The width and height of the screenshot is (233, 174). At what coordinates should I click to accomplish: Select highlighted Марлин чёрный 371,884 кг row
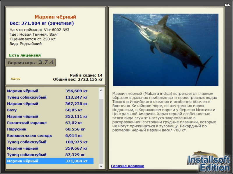[x=50, y=161]
